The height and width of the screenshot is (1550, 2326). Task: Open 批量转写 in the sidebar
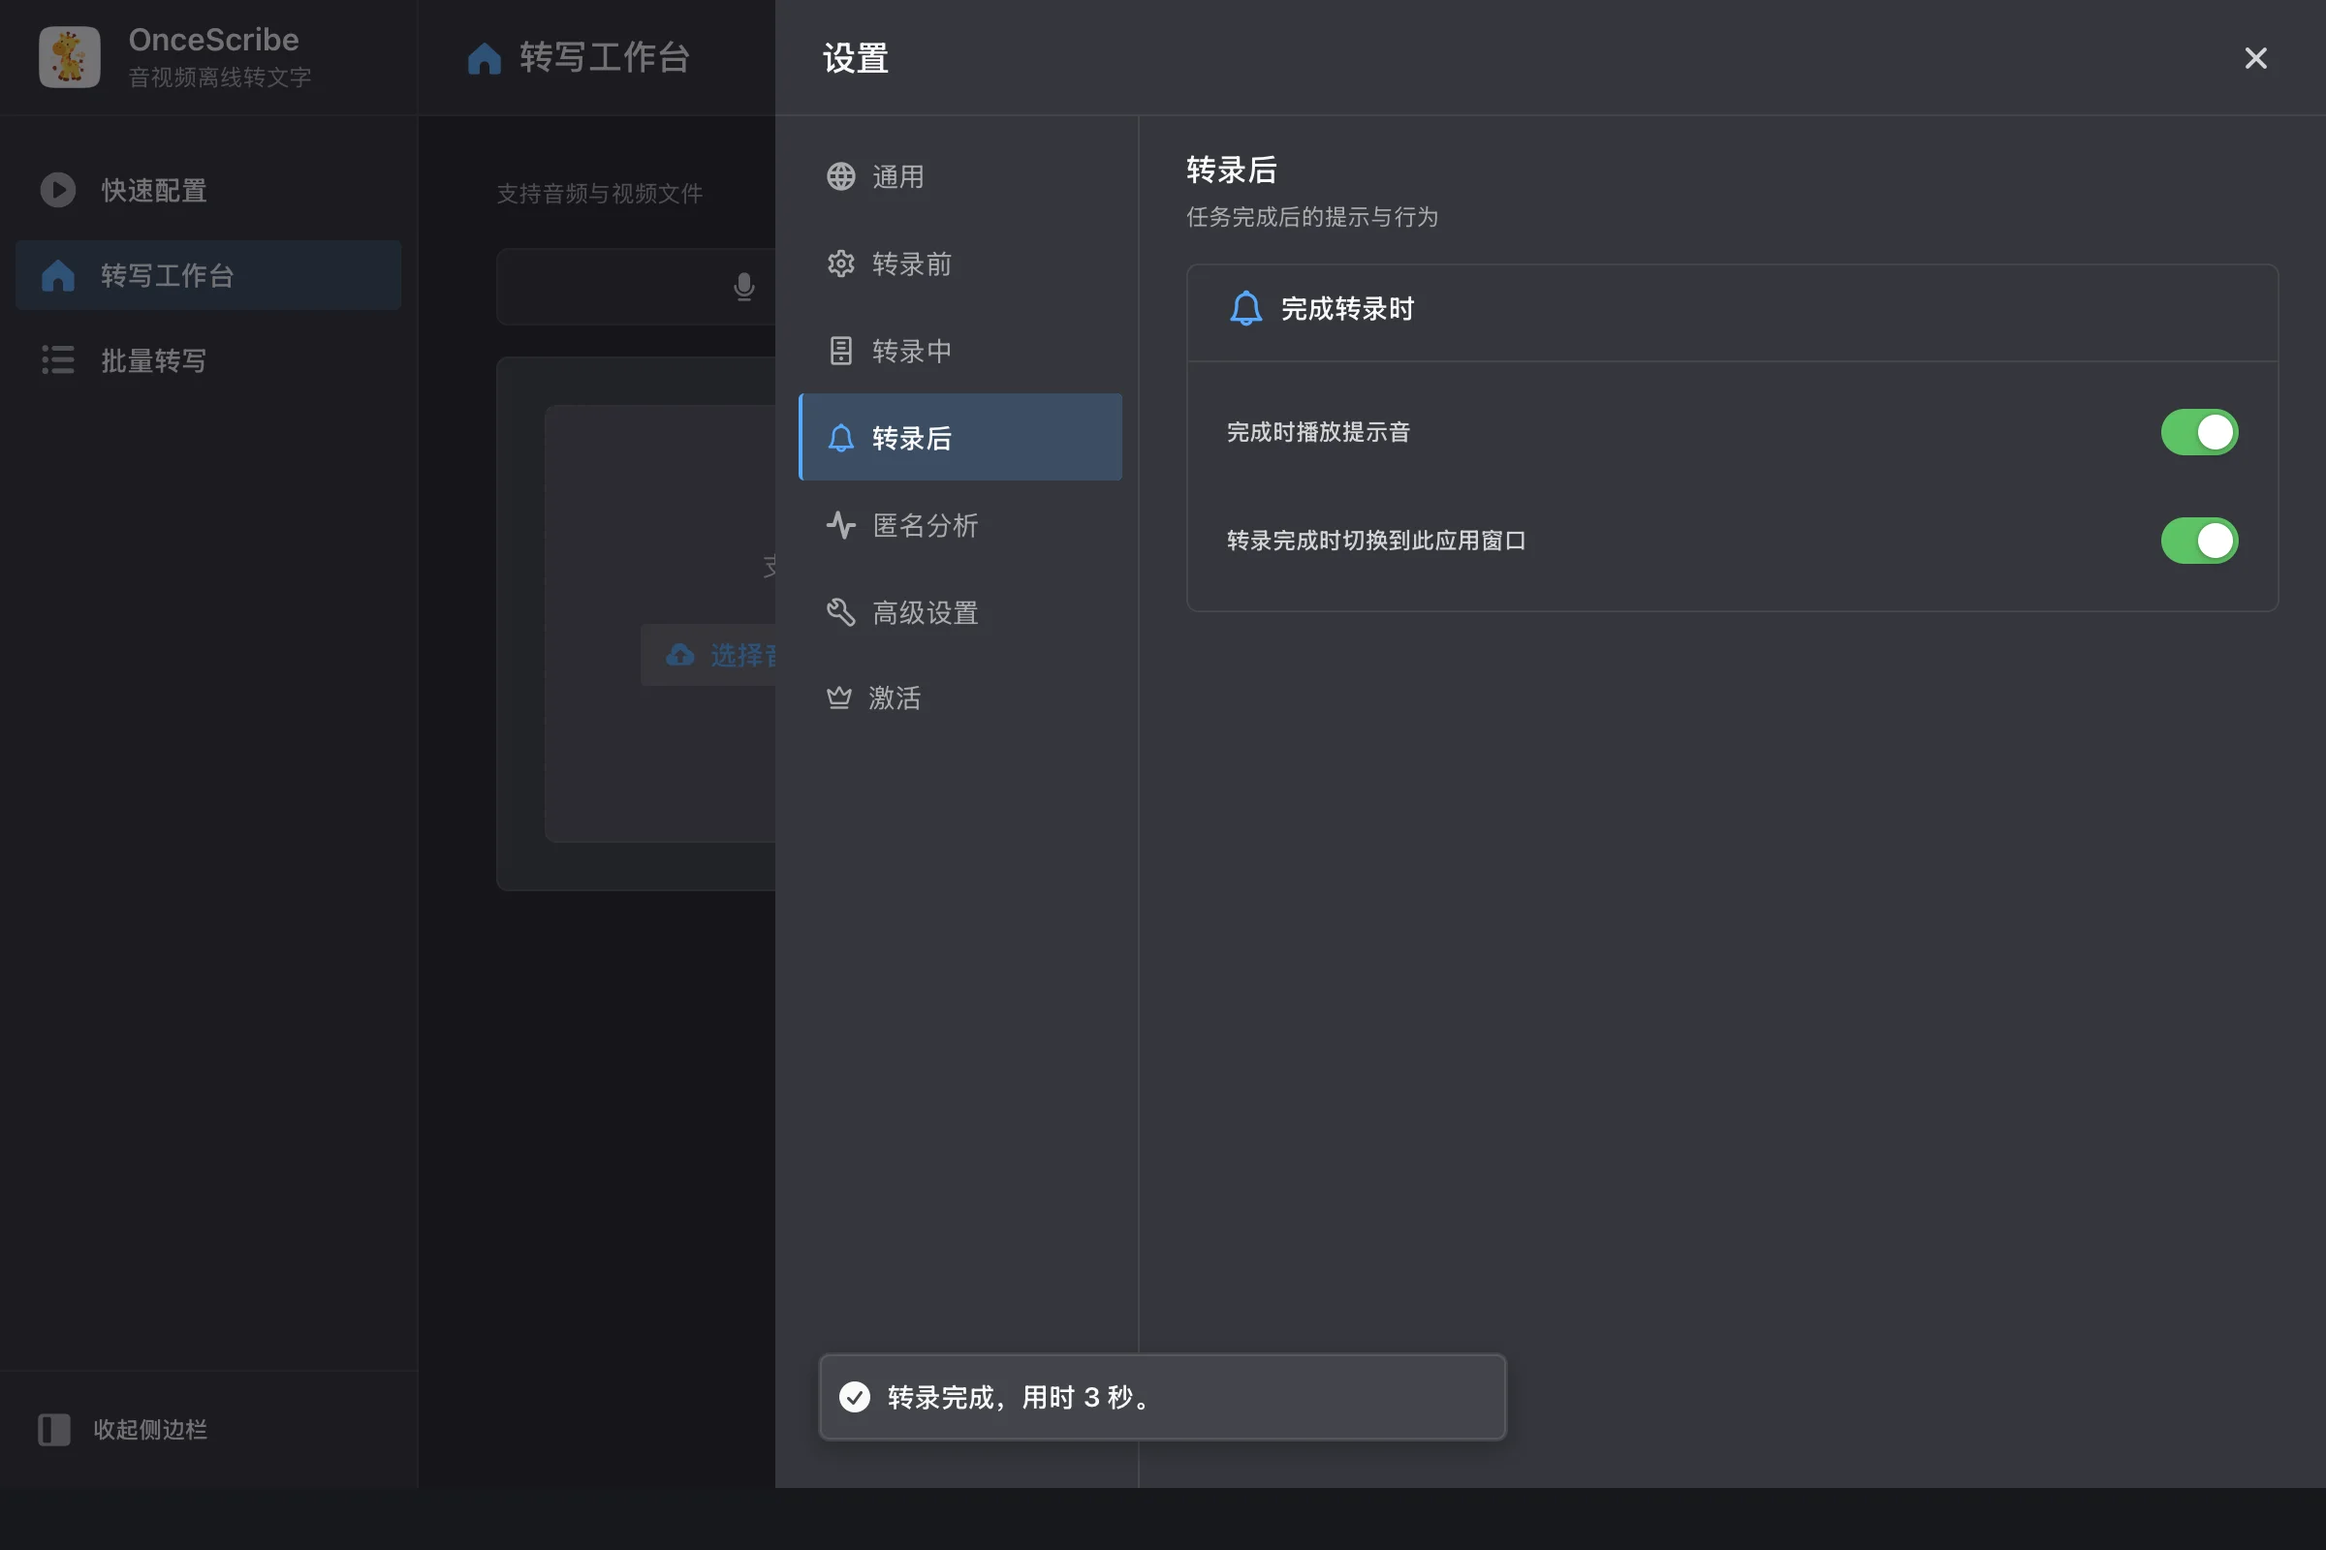(208, 359)
